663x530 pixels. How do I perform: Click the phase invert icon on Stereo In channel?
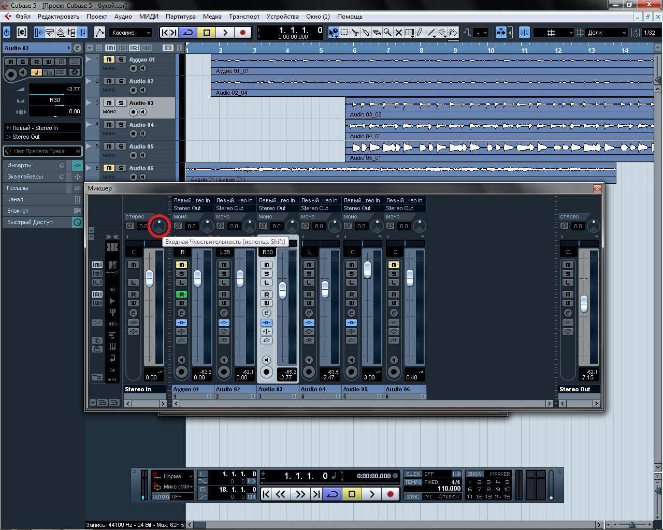click(130, 226)
